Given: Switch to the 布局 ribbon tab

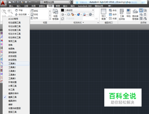Looking at the screenshot, I should (x=33, y=6).
